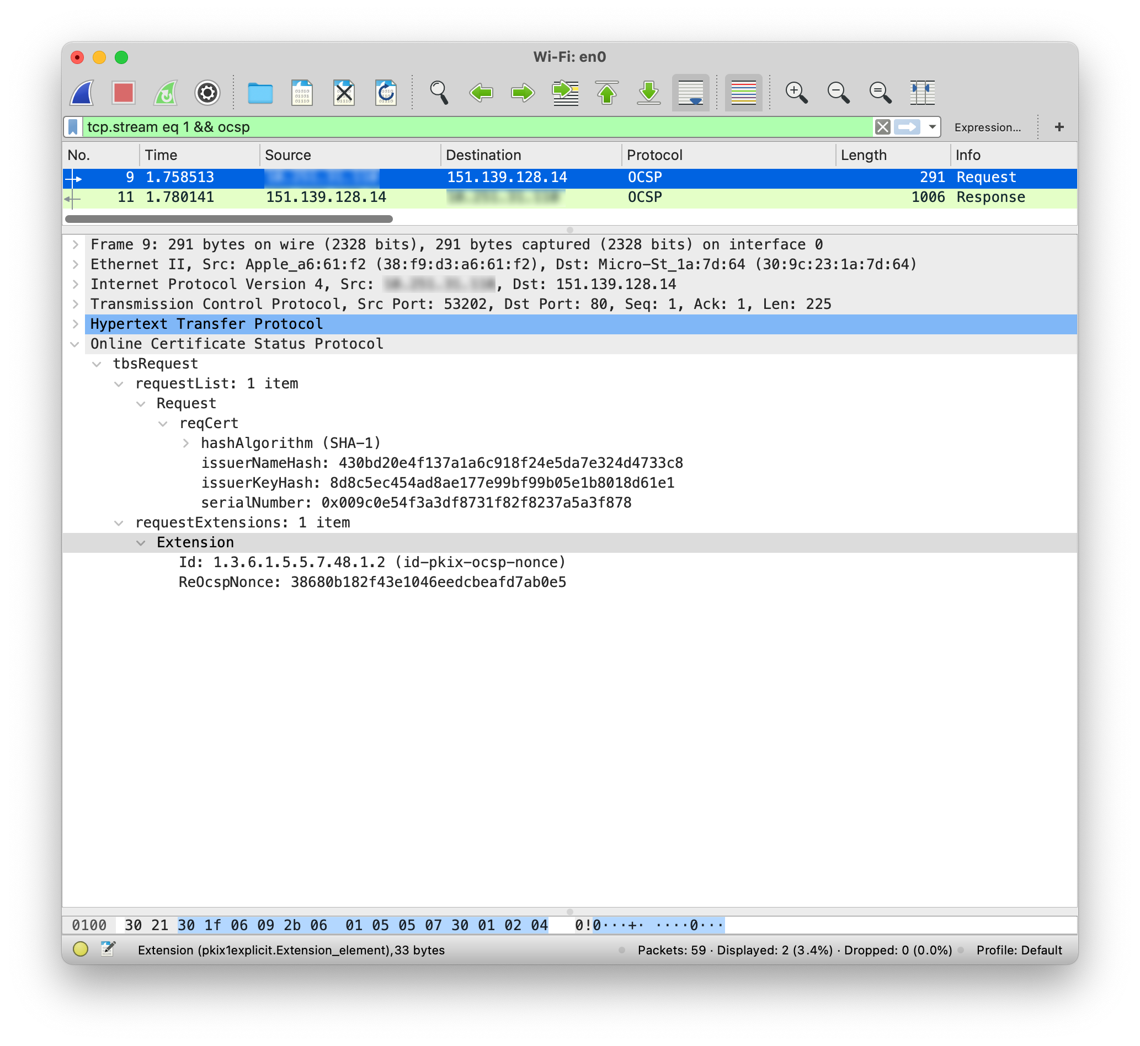Viewport: 1140px width, 1046px height.
Task: Go forward in packet history
Action: (x=523, y=92)
